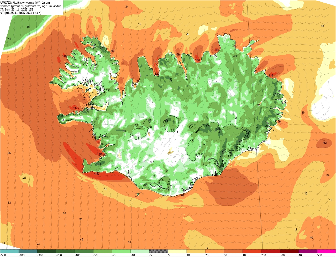This screenshot has height=257, width=336.
Task: Click the 117 value on the map
Action: click(x=75, y=108)
